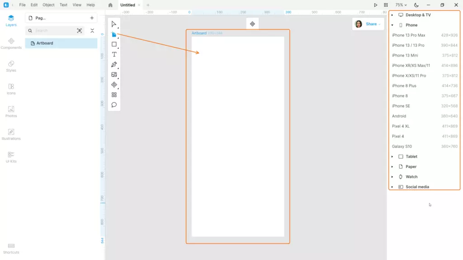Open the Object menu

pyautogui.click(x=48, y=5)
